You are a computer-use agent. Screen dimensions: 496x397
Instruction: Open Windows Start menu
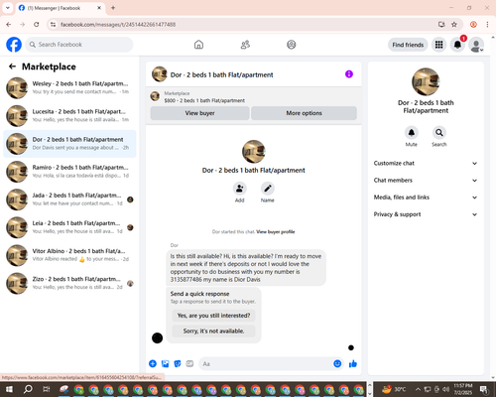9,389
